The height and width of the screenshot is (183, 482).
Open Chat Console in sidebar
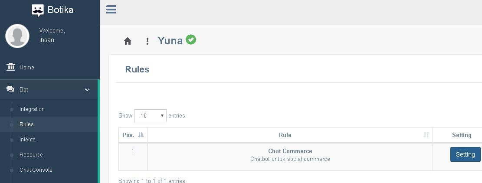click(36, 170)
